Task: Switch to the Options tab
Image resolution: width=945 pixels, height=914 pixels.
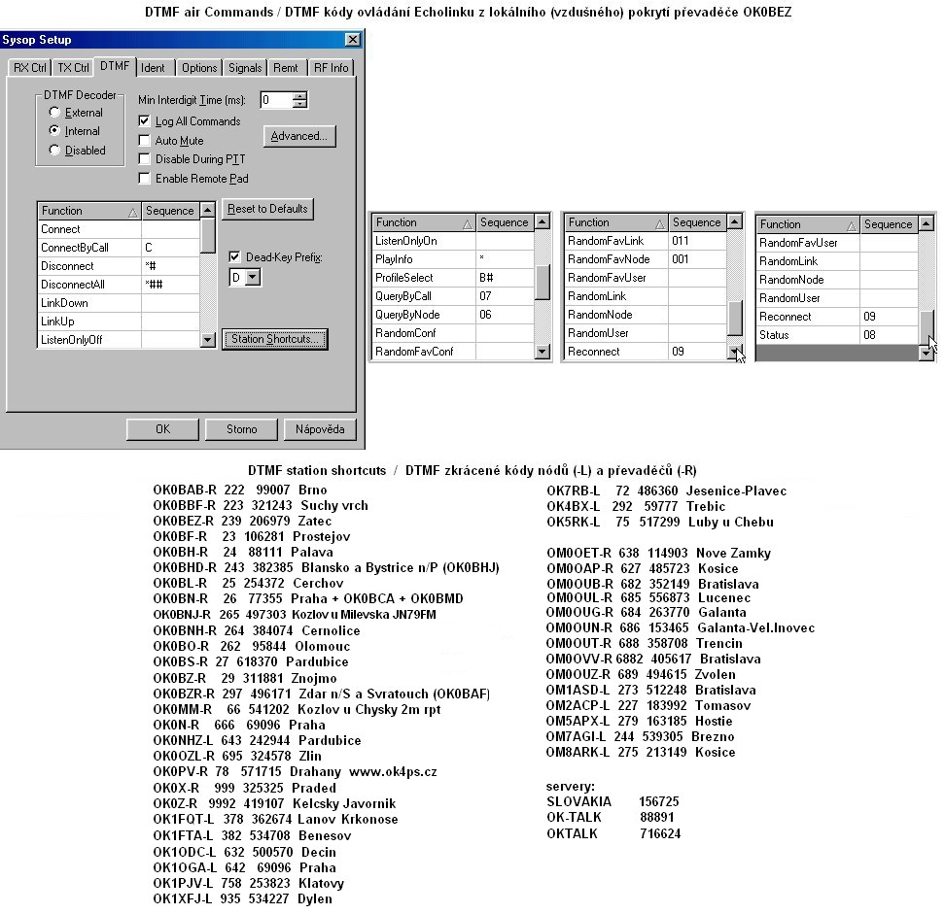Action: (x=199, y=67)
